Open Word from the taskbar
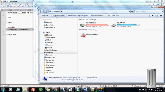This screenshot has width=165, height=92. pos(86,90)
